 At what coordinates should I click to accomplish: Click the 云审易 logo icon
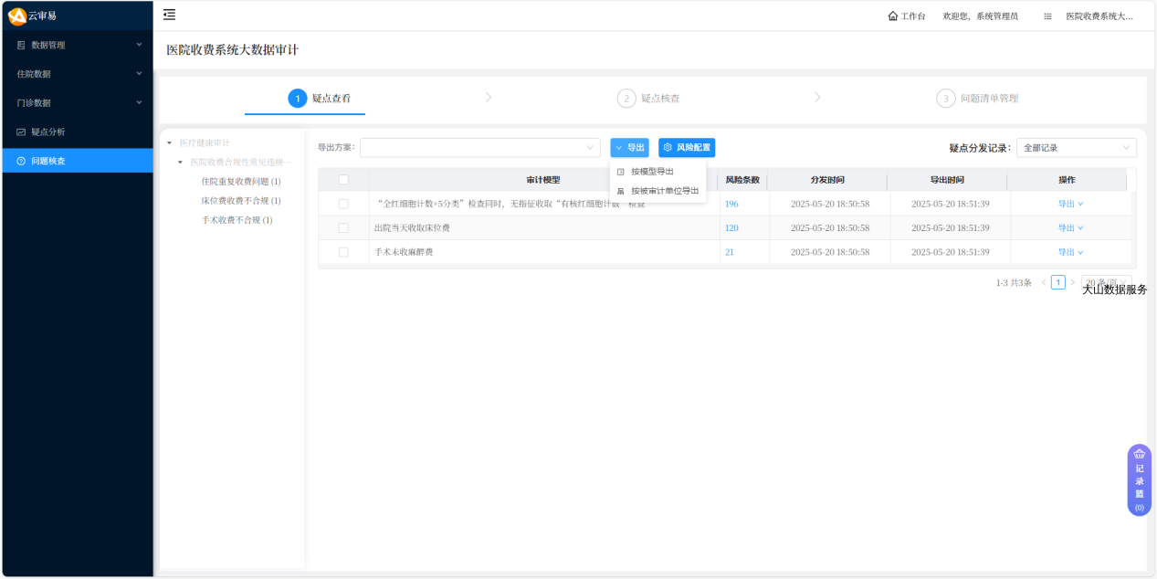(16, 16)
